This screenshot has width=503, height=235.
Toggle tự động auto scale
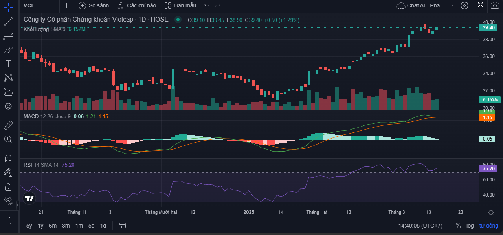(488, 226)
